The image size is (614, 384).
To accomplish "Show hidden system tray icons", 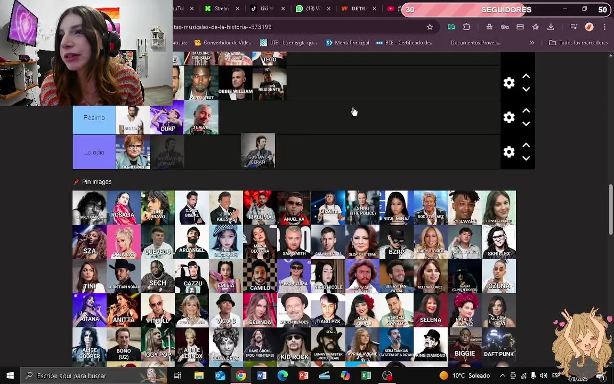I will click(x=503, y=375).
